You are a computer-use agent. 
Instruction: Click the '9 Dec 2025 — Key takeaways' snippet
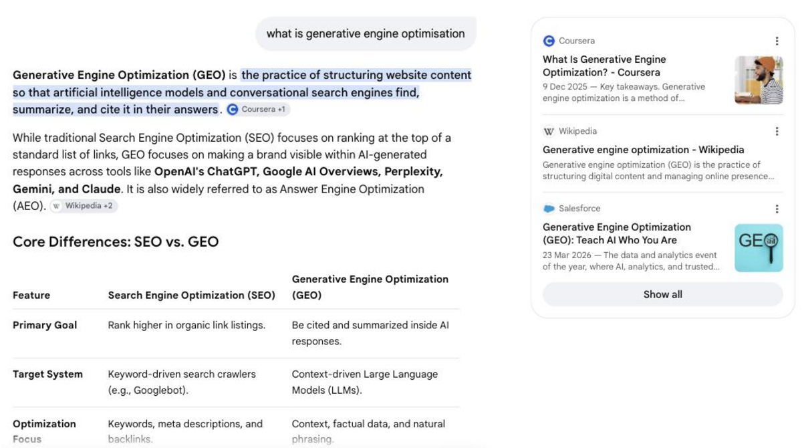[x=624, y=92]
